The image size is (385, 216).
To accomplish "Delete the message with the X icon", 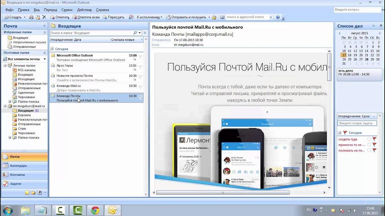I will (x=44, y=17).
